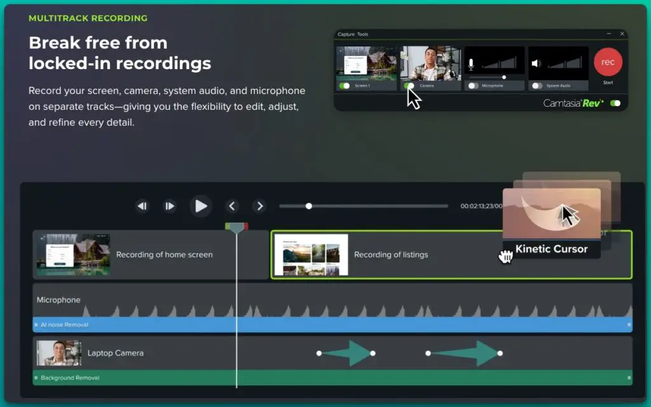The width and height of the screenshot is (651, 407).
Task: Jump to next marker using the right chevron
Action: [x=259, y=206]
